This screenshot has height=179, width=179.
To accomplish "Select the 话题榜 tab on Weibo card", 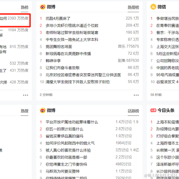I will (x=133, y=111).
